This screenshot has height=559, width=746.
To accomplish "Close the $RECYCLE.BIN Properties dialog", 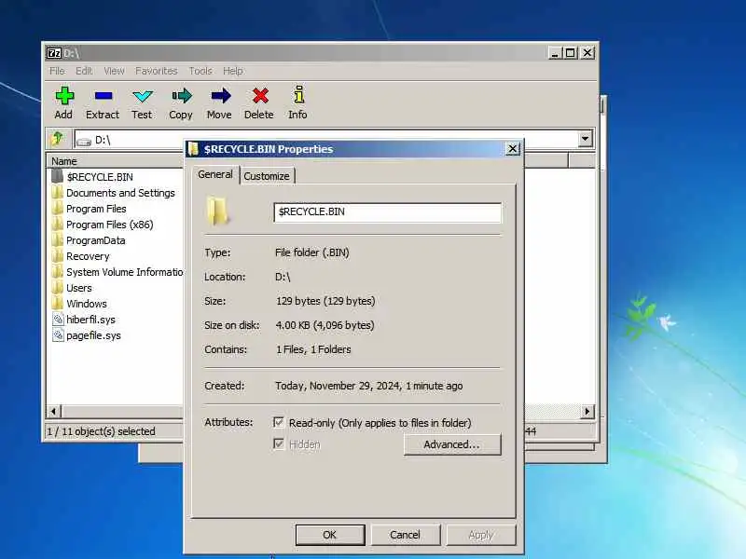I will click(x=512, y=149).
